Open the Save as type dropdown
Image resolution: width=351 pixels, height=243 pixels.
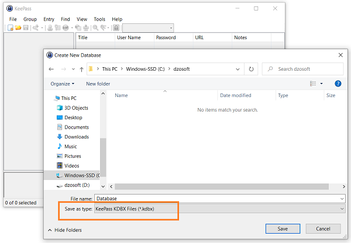342,209
